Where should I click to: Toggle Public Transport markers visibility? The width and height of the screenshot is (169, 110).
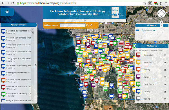tap(165, 84)
